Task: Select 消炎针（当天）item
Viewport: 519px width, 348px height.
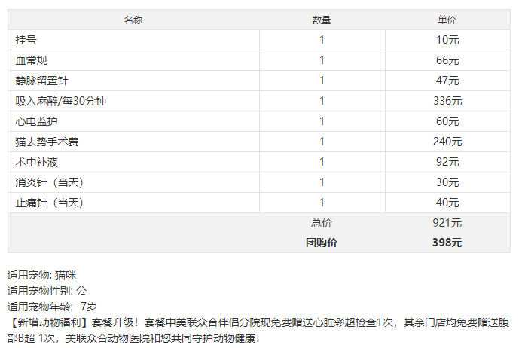Action: click(x=49, y=182)
